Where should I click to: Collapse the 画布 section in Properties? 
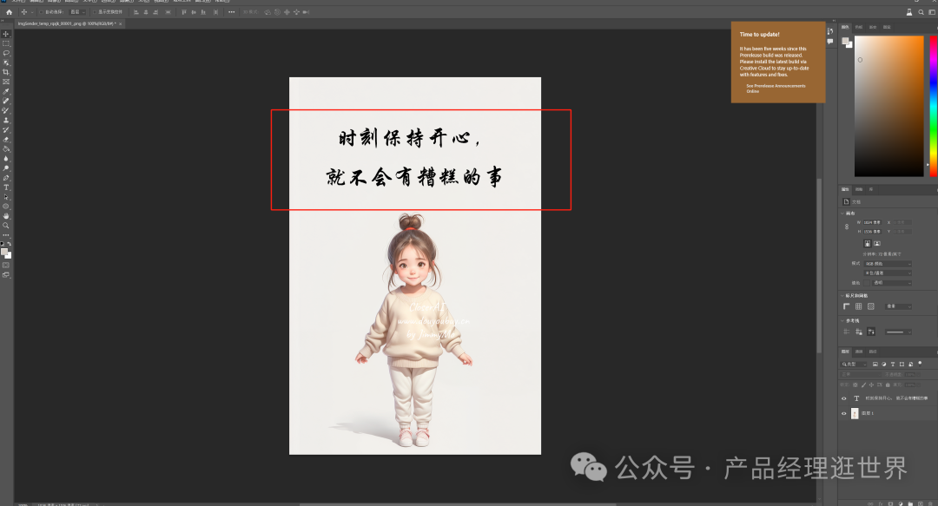(x=842, y=213)
